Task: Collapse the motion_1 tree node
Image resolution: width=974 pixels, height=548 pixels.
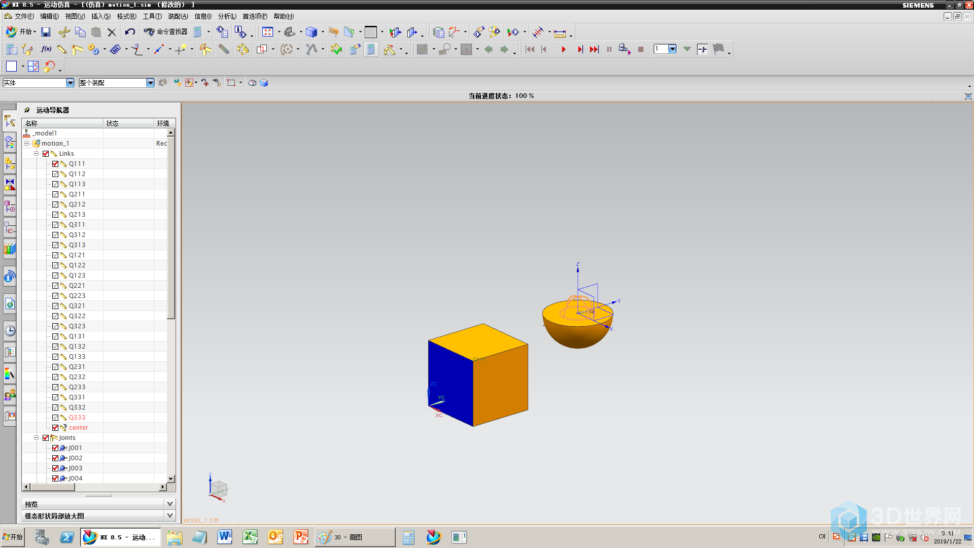Action: (27, 144)
